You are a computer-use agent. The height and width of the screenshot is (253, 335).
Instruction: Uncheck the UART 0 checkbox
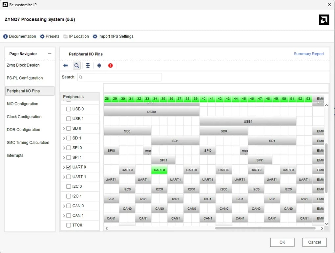tap(68, 167)
